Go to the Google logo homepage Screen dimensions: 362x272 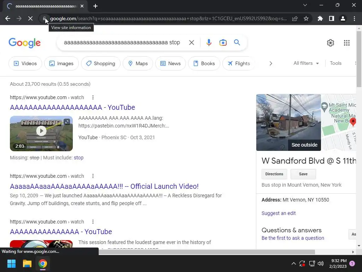(x=24, y=43)
